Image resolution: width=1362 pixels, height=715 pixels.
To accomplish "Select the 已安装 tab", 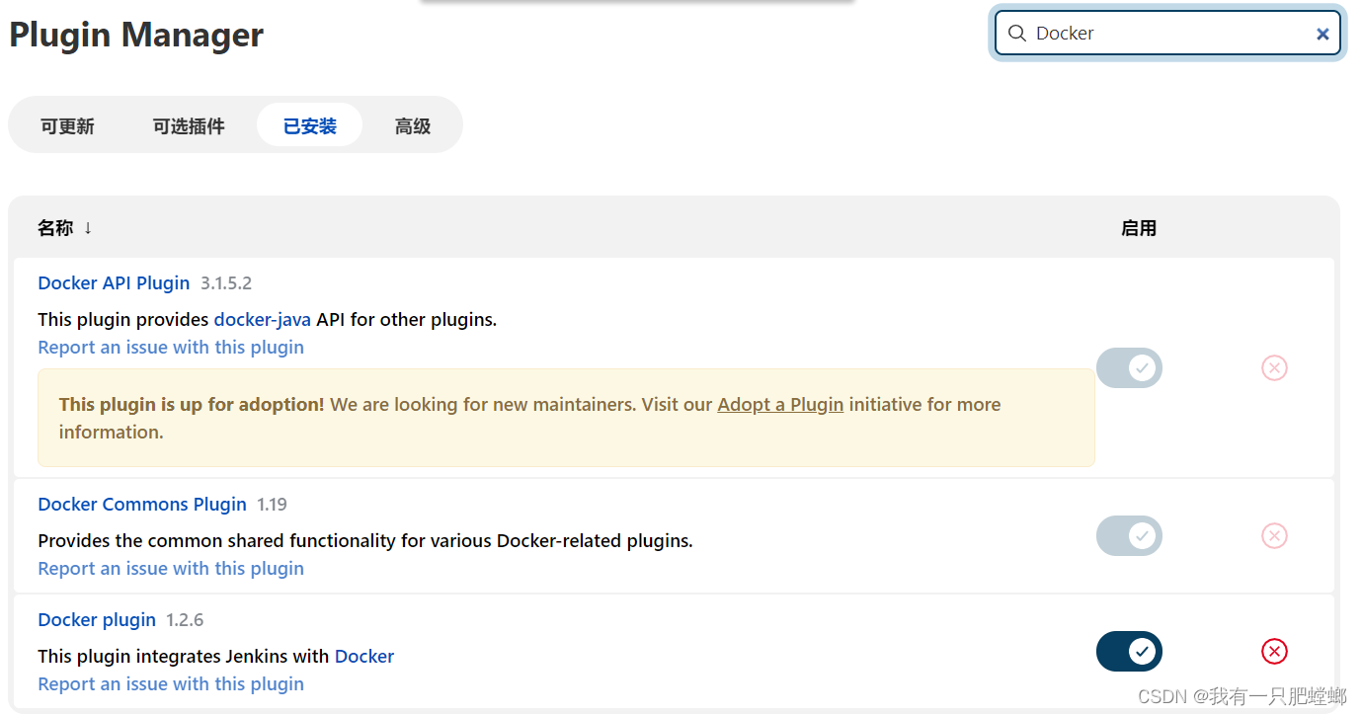I will (310, 126).
